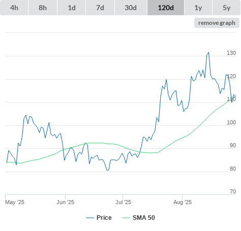241x231 pixels.
Task: Click the green SMA 50 legend line marker
Action: pyautogui.click(x=126, y=218)
